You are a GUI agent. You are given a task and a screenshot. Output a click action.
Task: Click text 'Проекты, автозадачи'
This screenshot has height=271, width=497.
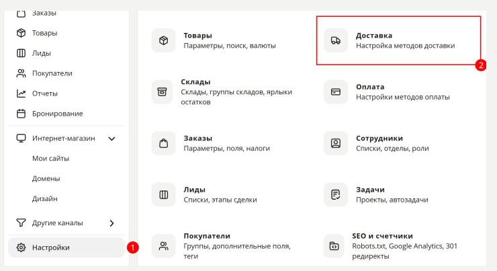coord(392,200)
